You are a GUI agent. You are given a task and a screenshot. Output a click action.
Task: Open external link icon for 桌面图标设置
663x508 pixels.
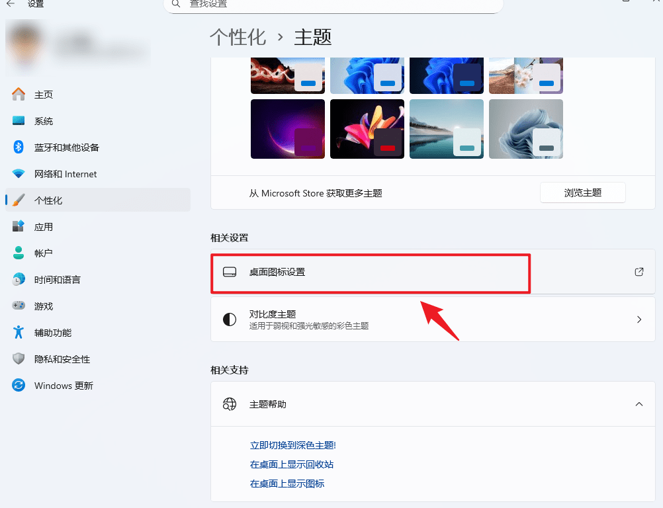coord(639,272)
